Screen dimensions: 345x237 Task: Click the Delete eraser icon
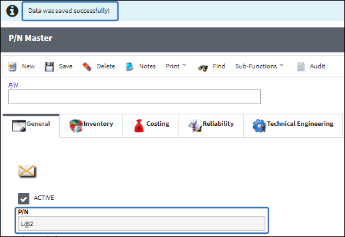pos(87,66)
